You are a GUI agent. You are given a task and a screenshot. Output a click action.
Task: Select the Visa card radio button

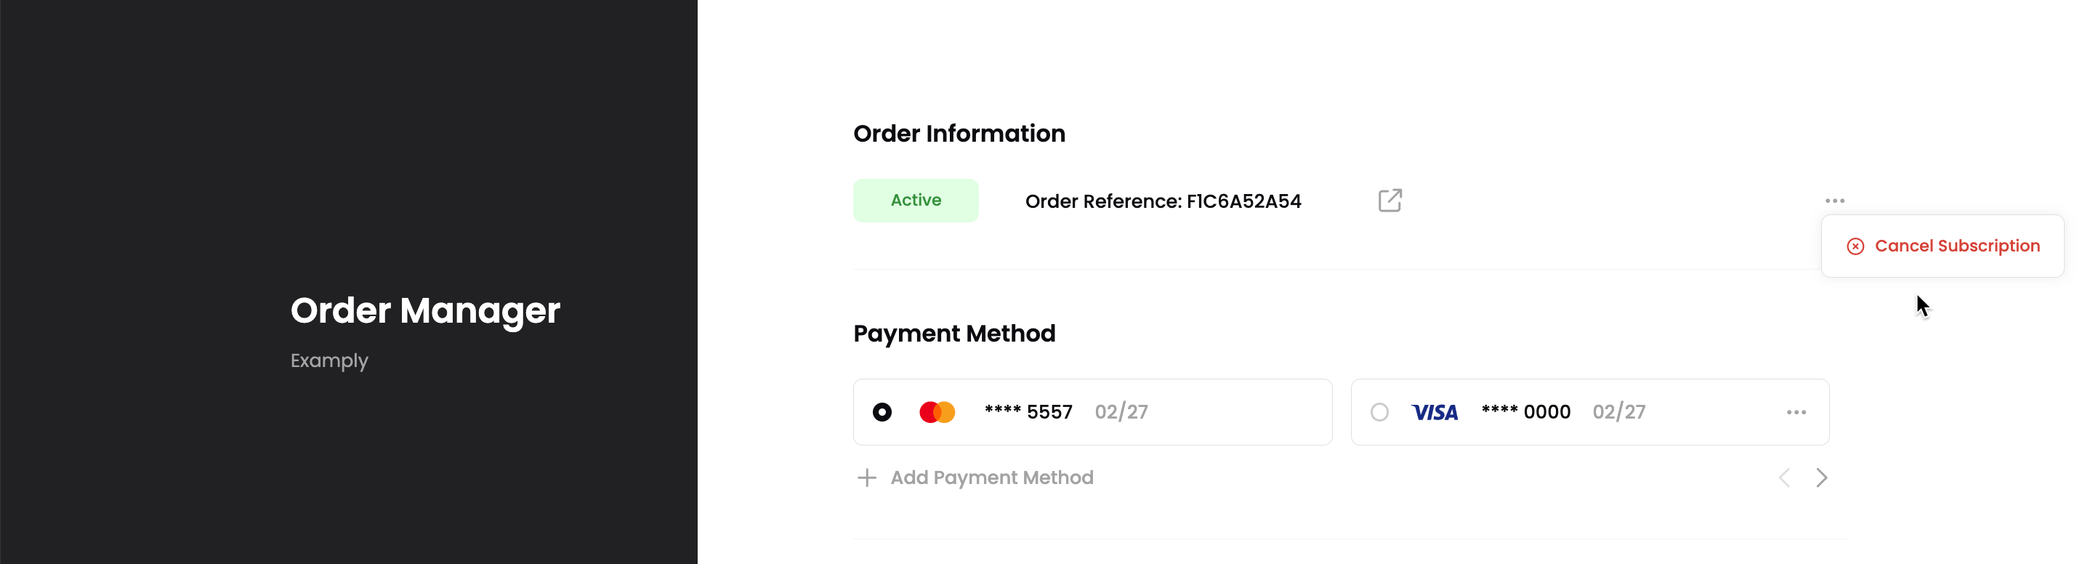[1379, 412]
